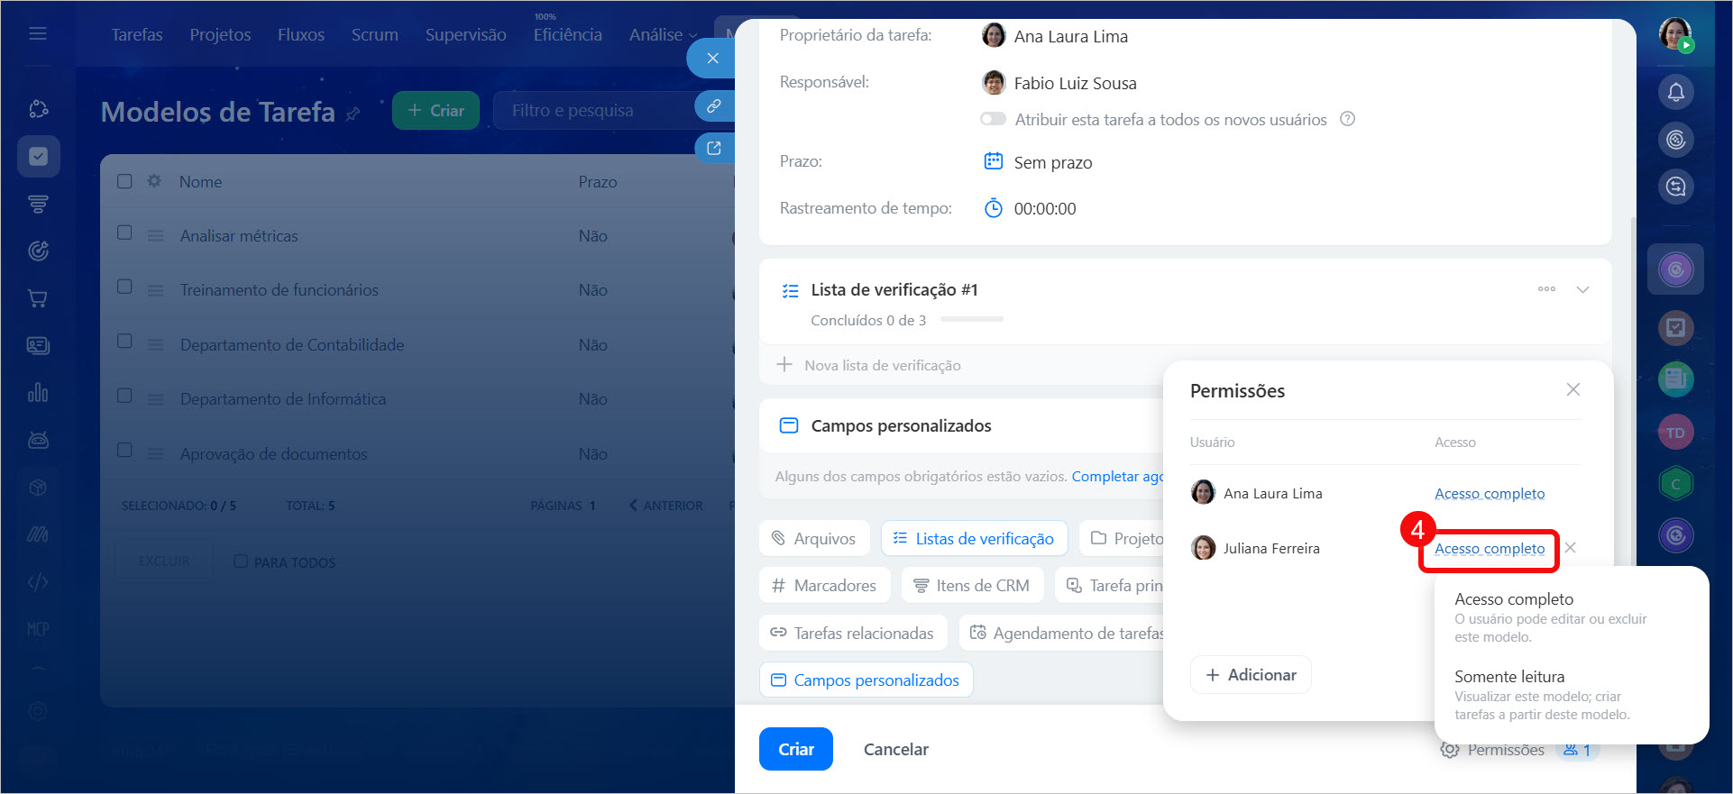Enable the PARA TODOS checkbox
The width and height of the screenshot is (1733, 794).
241,561
